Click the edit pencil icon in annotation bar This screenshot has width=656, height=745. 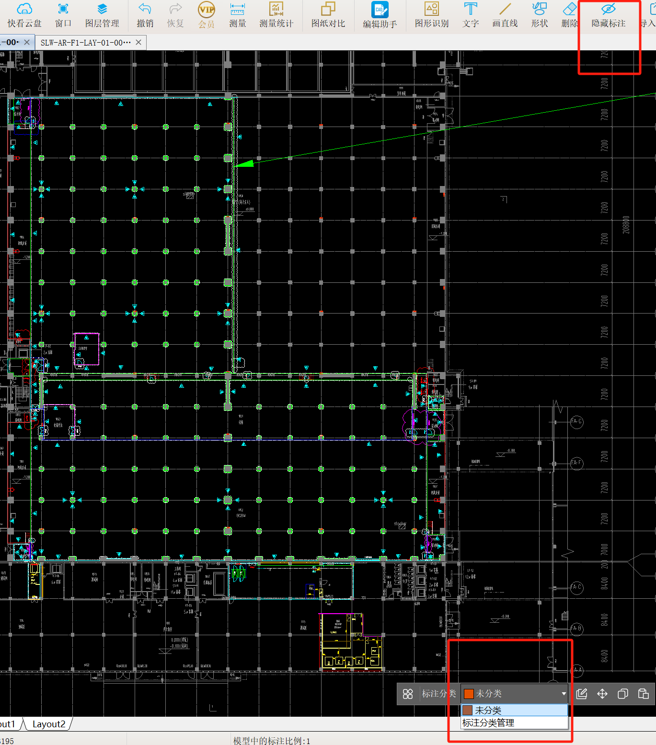[582, 694]
